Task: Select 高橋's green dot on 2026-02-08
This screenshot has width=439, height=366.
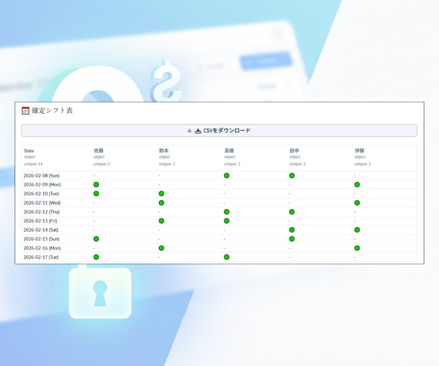Action: 227,176
